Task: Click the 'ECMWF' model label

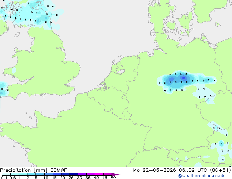Action: (59, 170)
